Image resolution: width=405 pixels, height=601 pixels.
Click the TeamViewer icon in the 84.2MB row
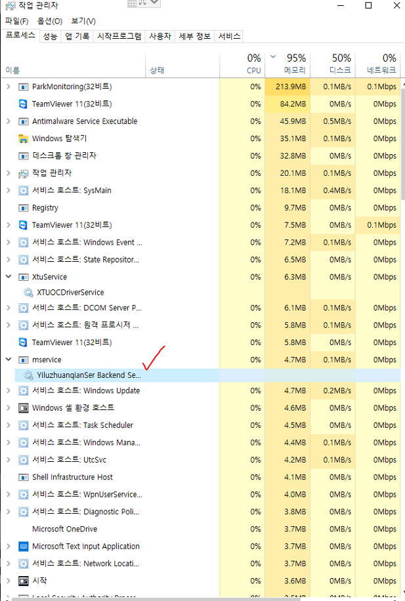24,104
